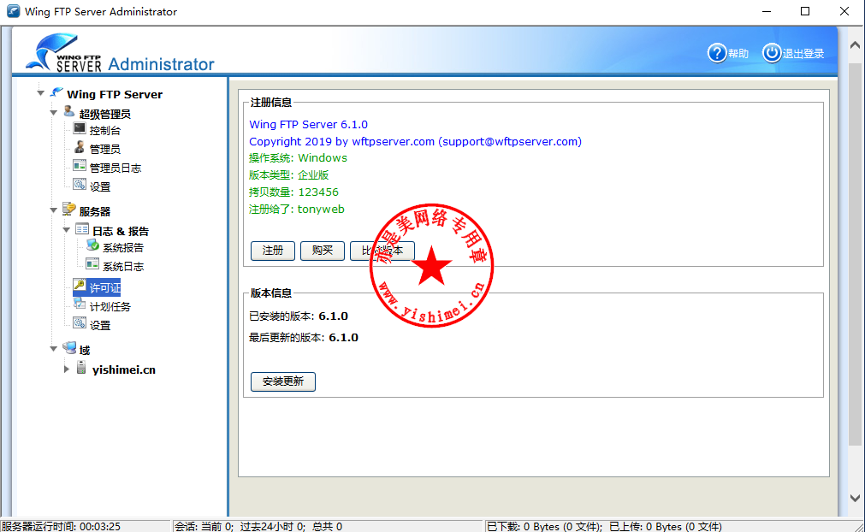Expand the yishimei.cn domain node
This screenshot has height=532, width=865.
66,369
